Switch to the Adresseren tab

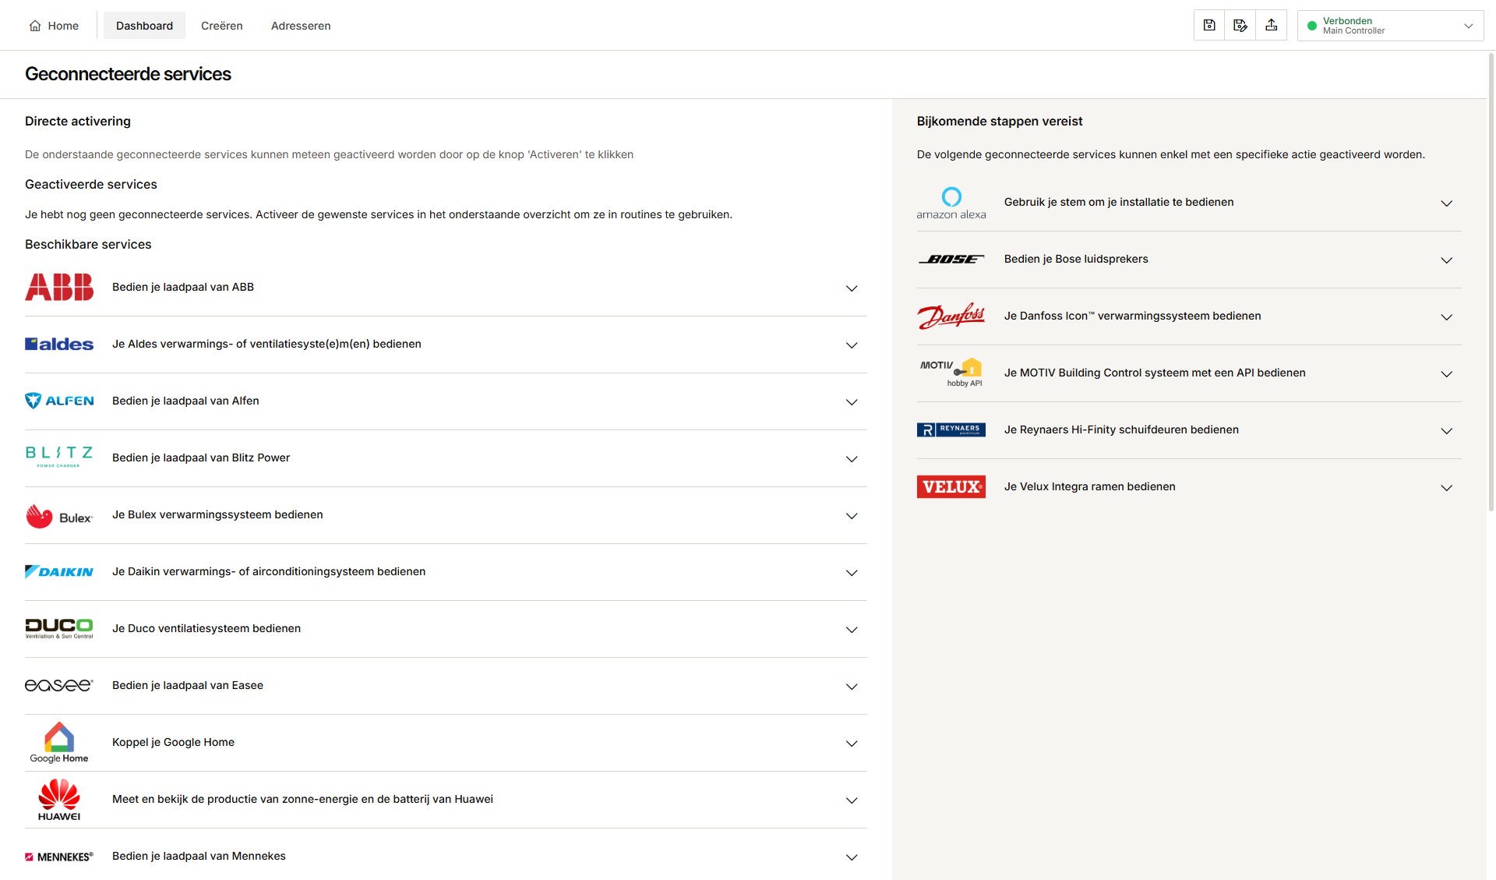[x=301, y=26]
